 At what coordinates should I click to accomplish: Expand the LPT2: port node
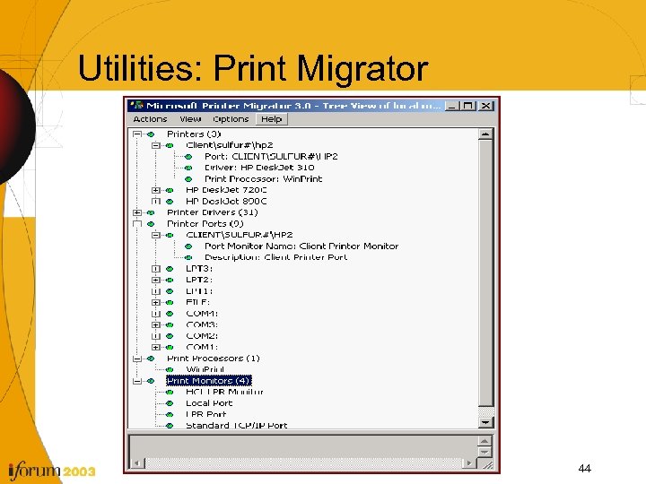coord(156,280)
